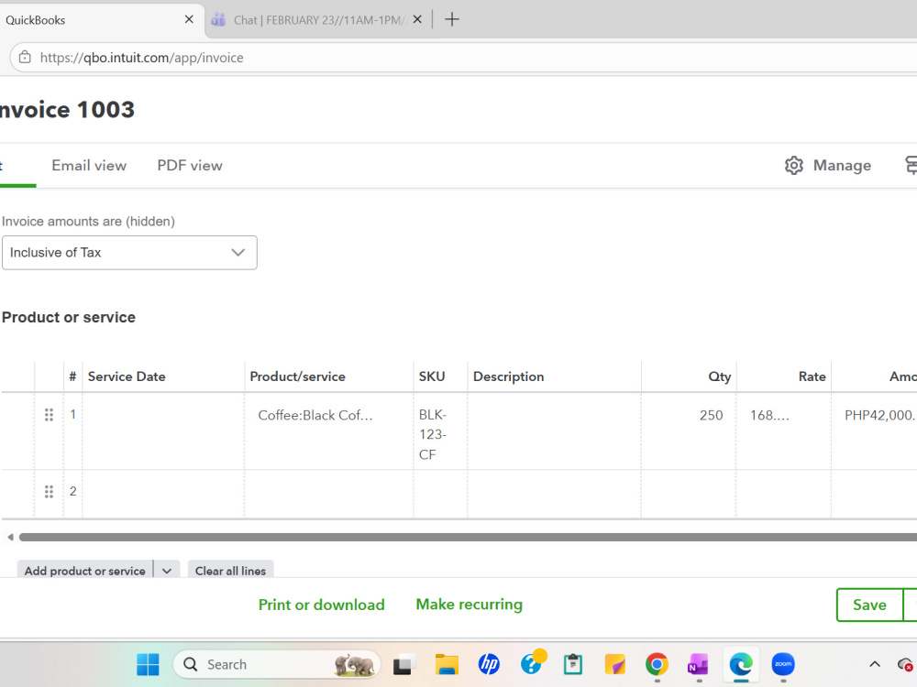Launch File Explorer from the taskbar
The image size is (917, 687).
(x=447, y=664)
